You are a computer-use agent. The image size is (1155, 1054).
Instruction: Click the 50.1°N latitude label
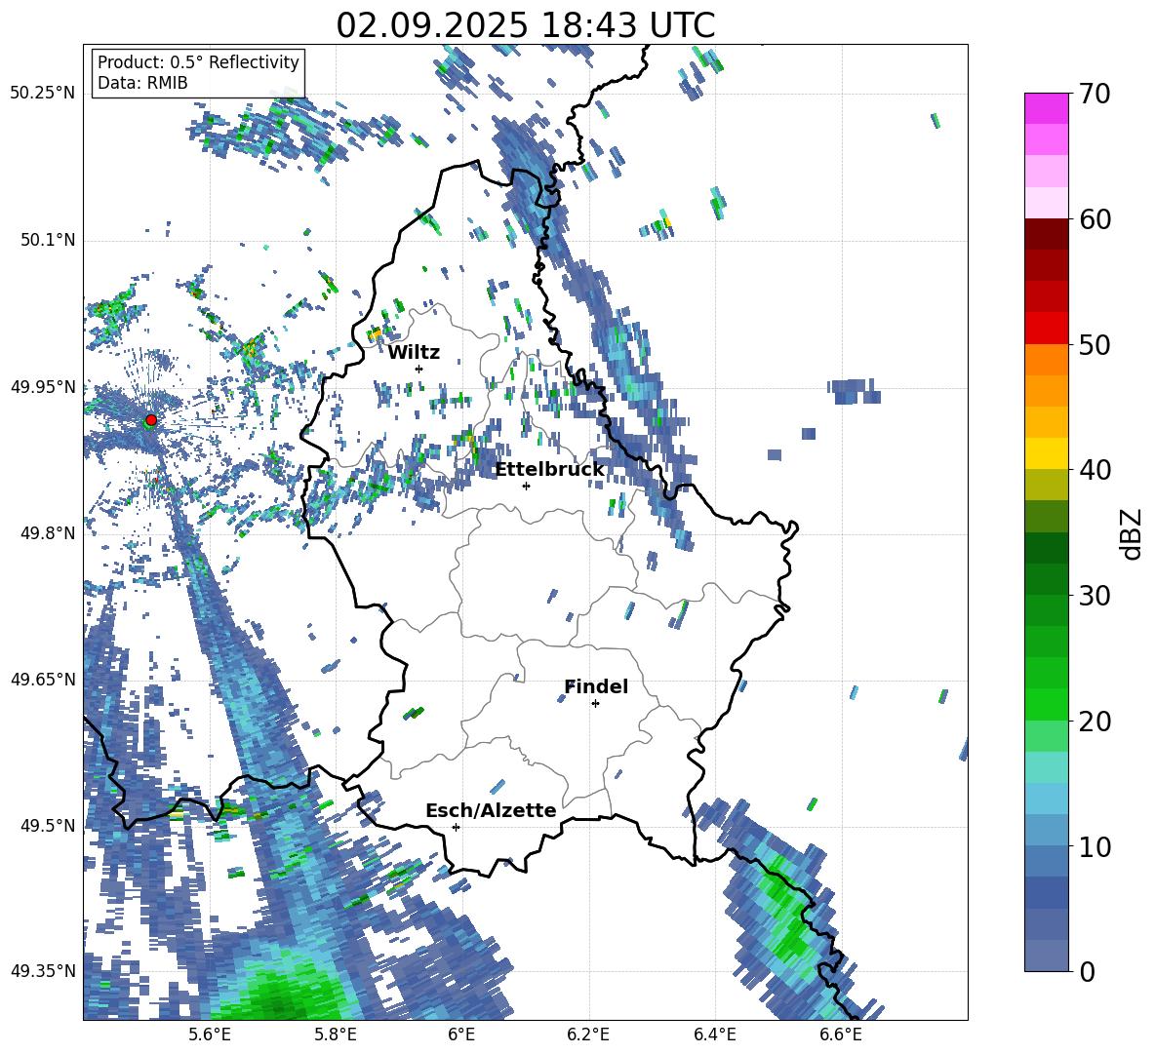47,240
